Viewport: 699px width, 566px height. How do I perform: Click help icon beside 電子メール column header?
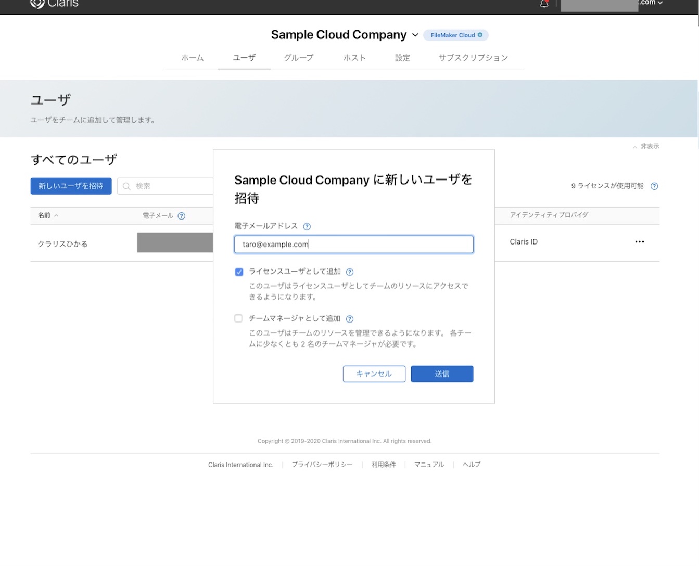pos(181,215)
